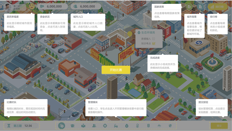Click the resident happiness smiley face icon
The width and height of the screenshot is (232, 131).
pyautogui.click(x=32, y=6)
